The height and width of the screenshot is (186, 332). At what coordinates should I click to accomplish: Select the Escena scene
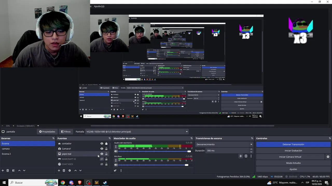(x=28, y=144)
